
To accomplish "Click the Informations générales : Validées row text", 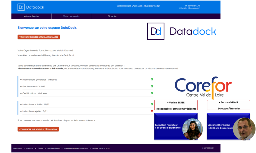I will click(x=40, y=80).
